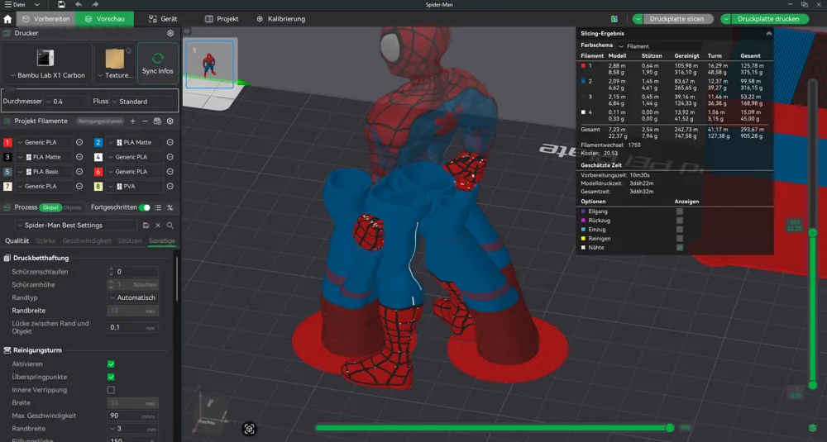
Task: Edit filament 4 Generic PLA preset icon
Action: pyautogui.click(x=170, y=157)
